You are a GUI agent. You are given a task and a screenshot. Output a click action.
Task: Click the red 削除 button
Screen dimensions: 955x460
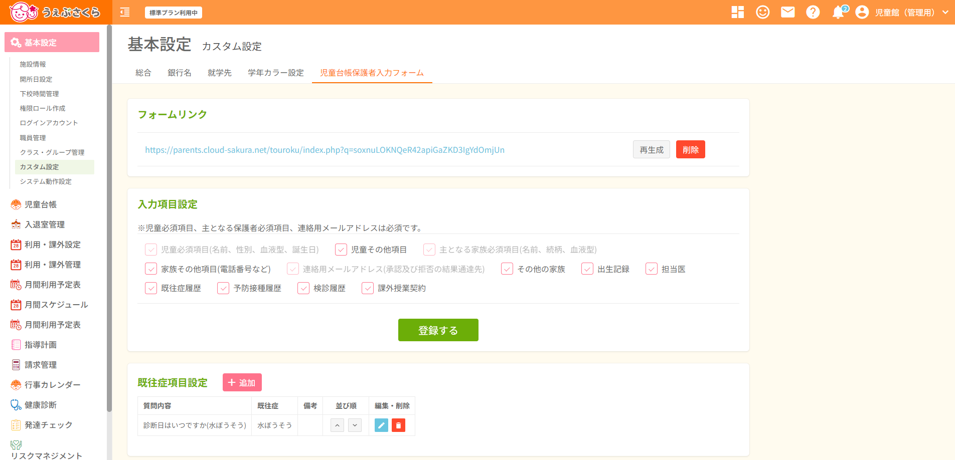point(691,149)
